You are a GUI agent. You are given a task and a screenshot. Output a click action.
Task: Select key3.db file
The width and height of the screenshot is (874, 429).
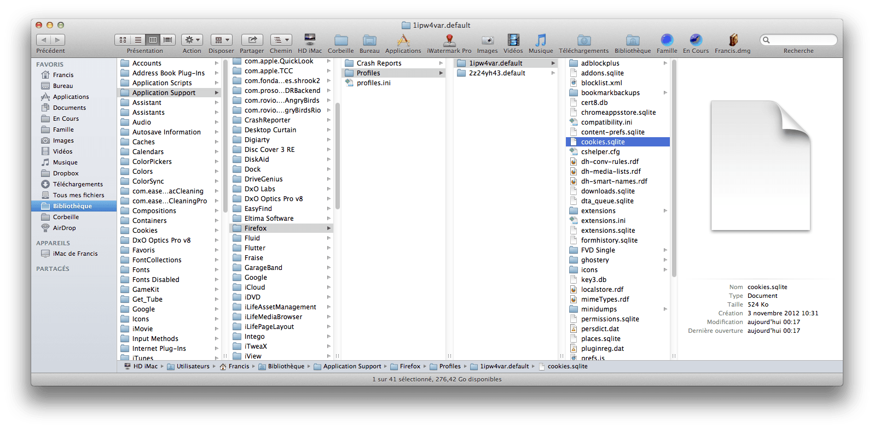[618, 280]
